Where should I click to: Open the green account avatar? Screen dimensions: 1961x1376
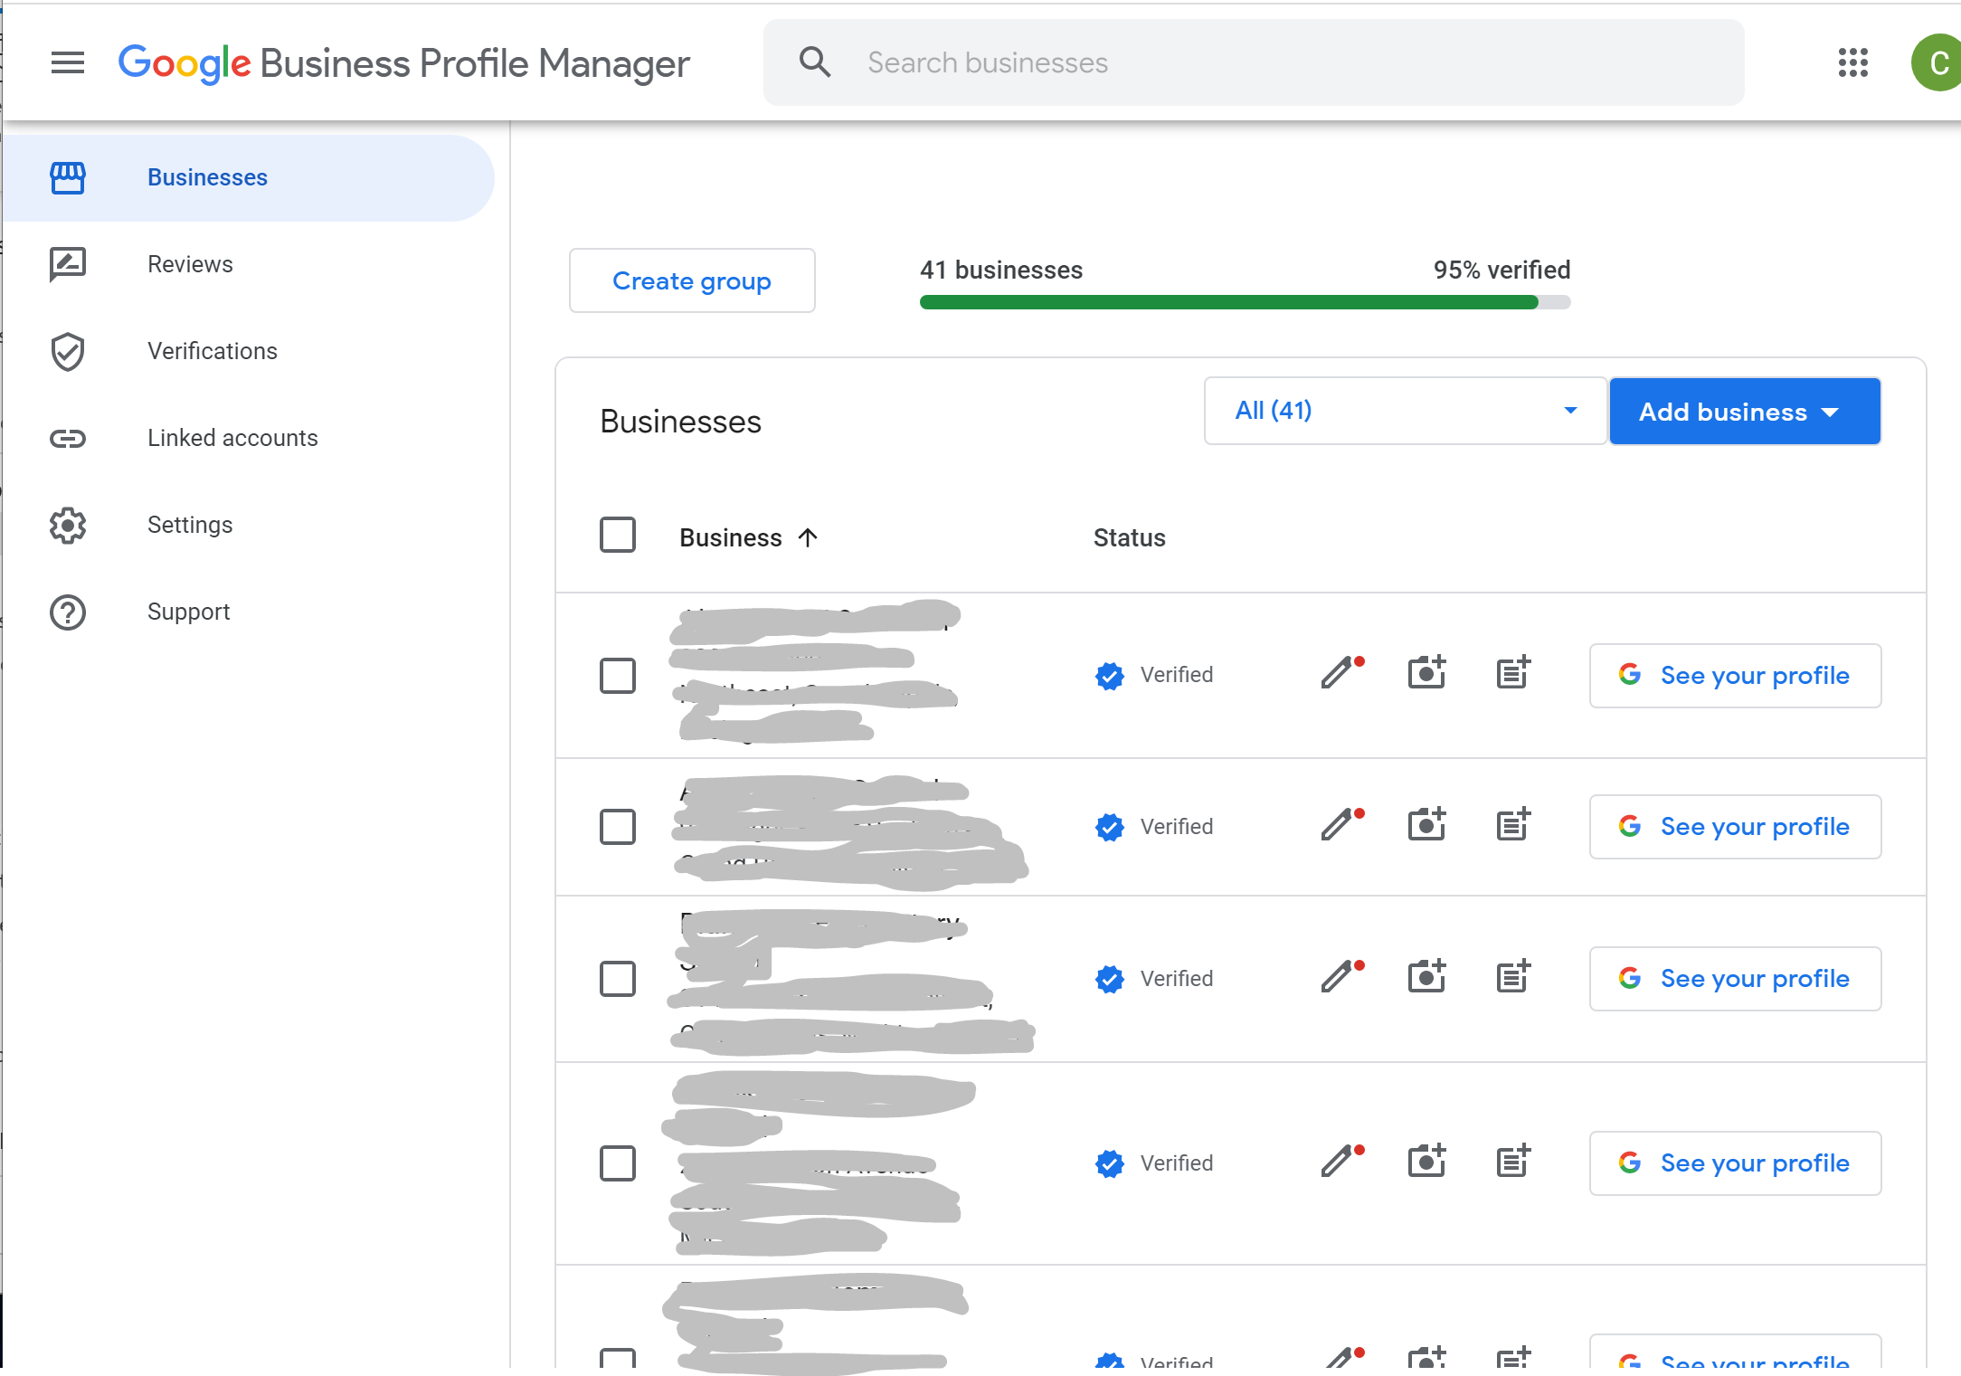tap(1936, 62)
